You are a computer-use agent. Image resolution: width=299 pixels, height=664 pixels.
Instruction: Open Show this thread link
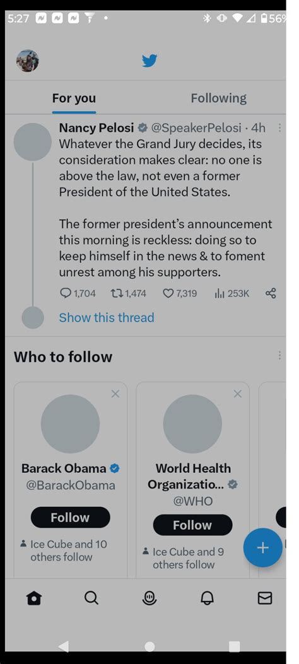(107, 318)
